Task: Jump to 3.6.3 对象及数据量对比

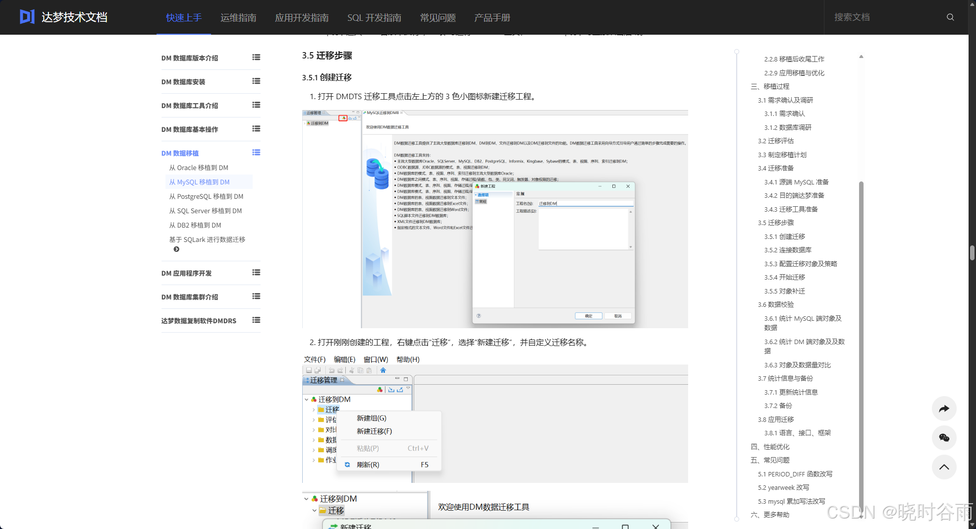Action: coord(797,365)
